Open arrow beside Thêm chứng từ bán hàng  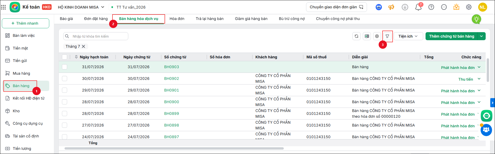point(482,36)
